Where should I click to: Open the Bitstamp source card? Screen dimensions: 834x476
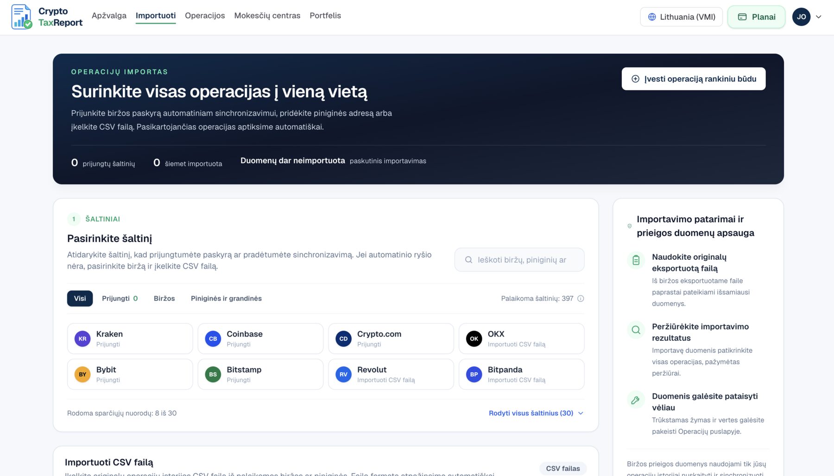(x=260, y=374)
